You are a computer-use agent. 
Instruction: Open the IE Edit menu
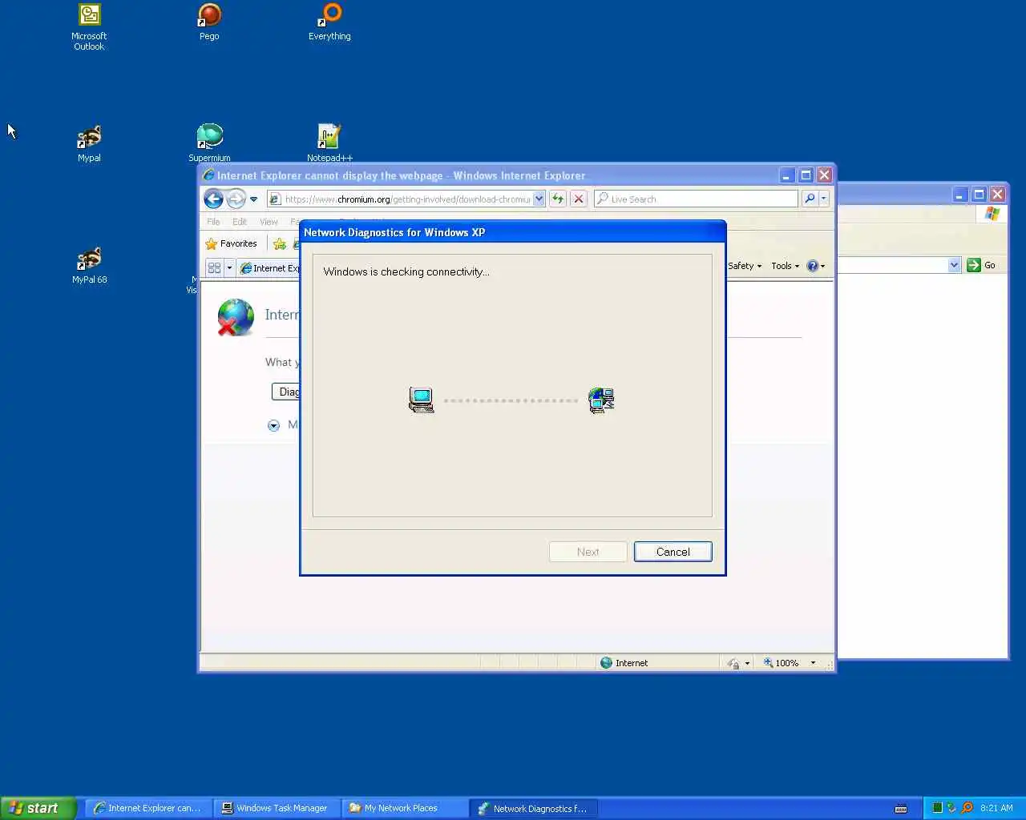click(x=240, y=222)
